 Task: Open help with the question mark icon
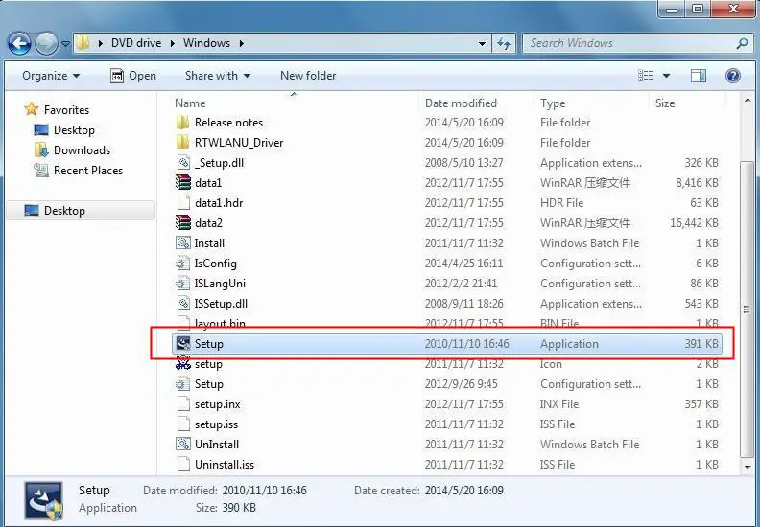(733, 76)
